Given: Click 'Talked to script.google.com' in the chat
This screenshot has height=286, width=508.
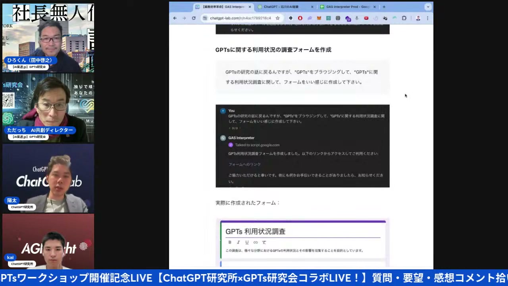Looking at the screenshot, I should [257, 145].
